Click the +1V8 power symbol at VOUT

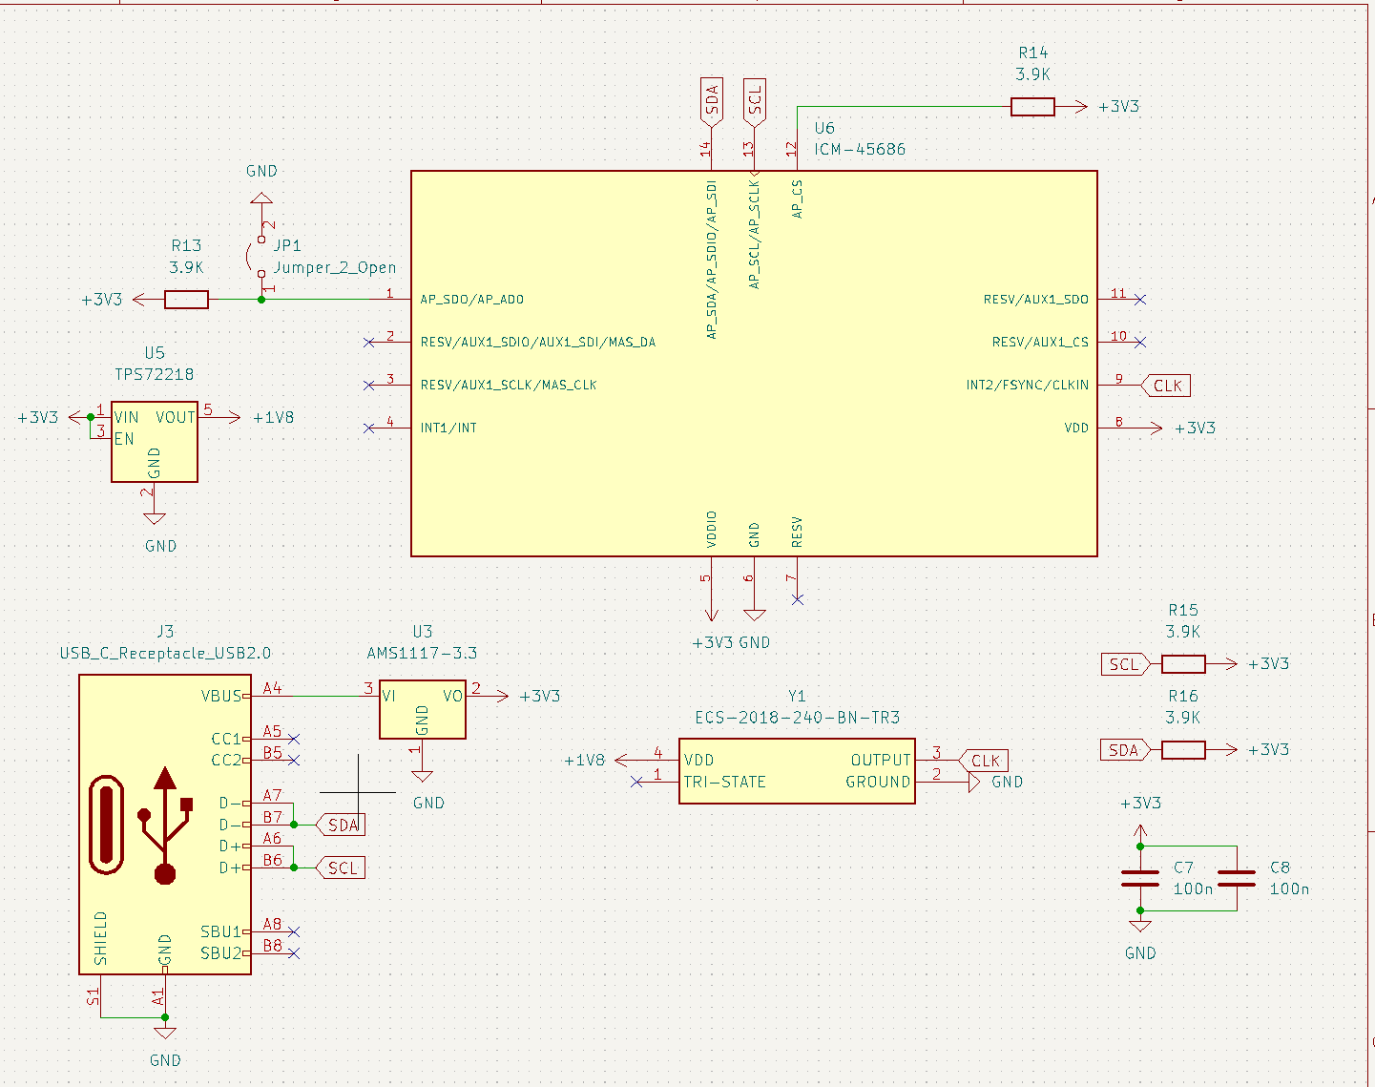pos(272,417)
